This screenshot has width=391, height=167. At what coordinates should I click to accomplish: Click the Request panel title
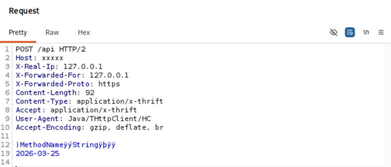pos(24,11)
